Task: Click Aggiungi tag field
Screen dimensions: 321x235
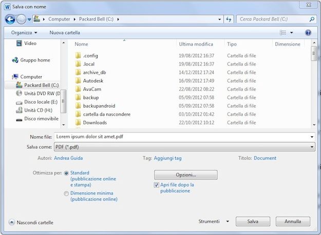Action: tap(167, 158)
